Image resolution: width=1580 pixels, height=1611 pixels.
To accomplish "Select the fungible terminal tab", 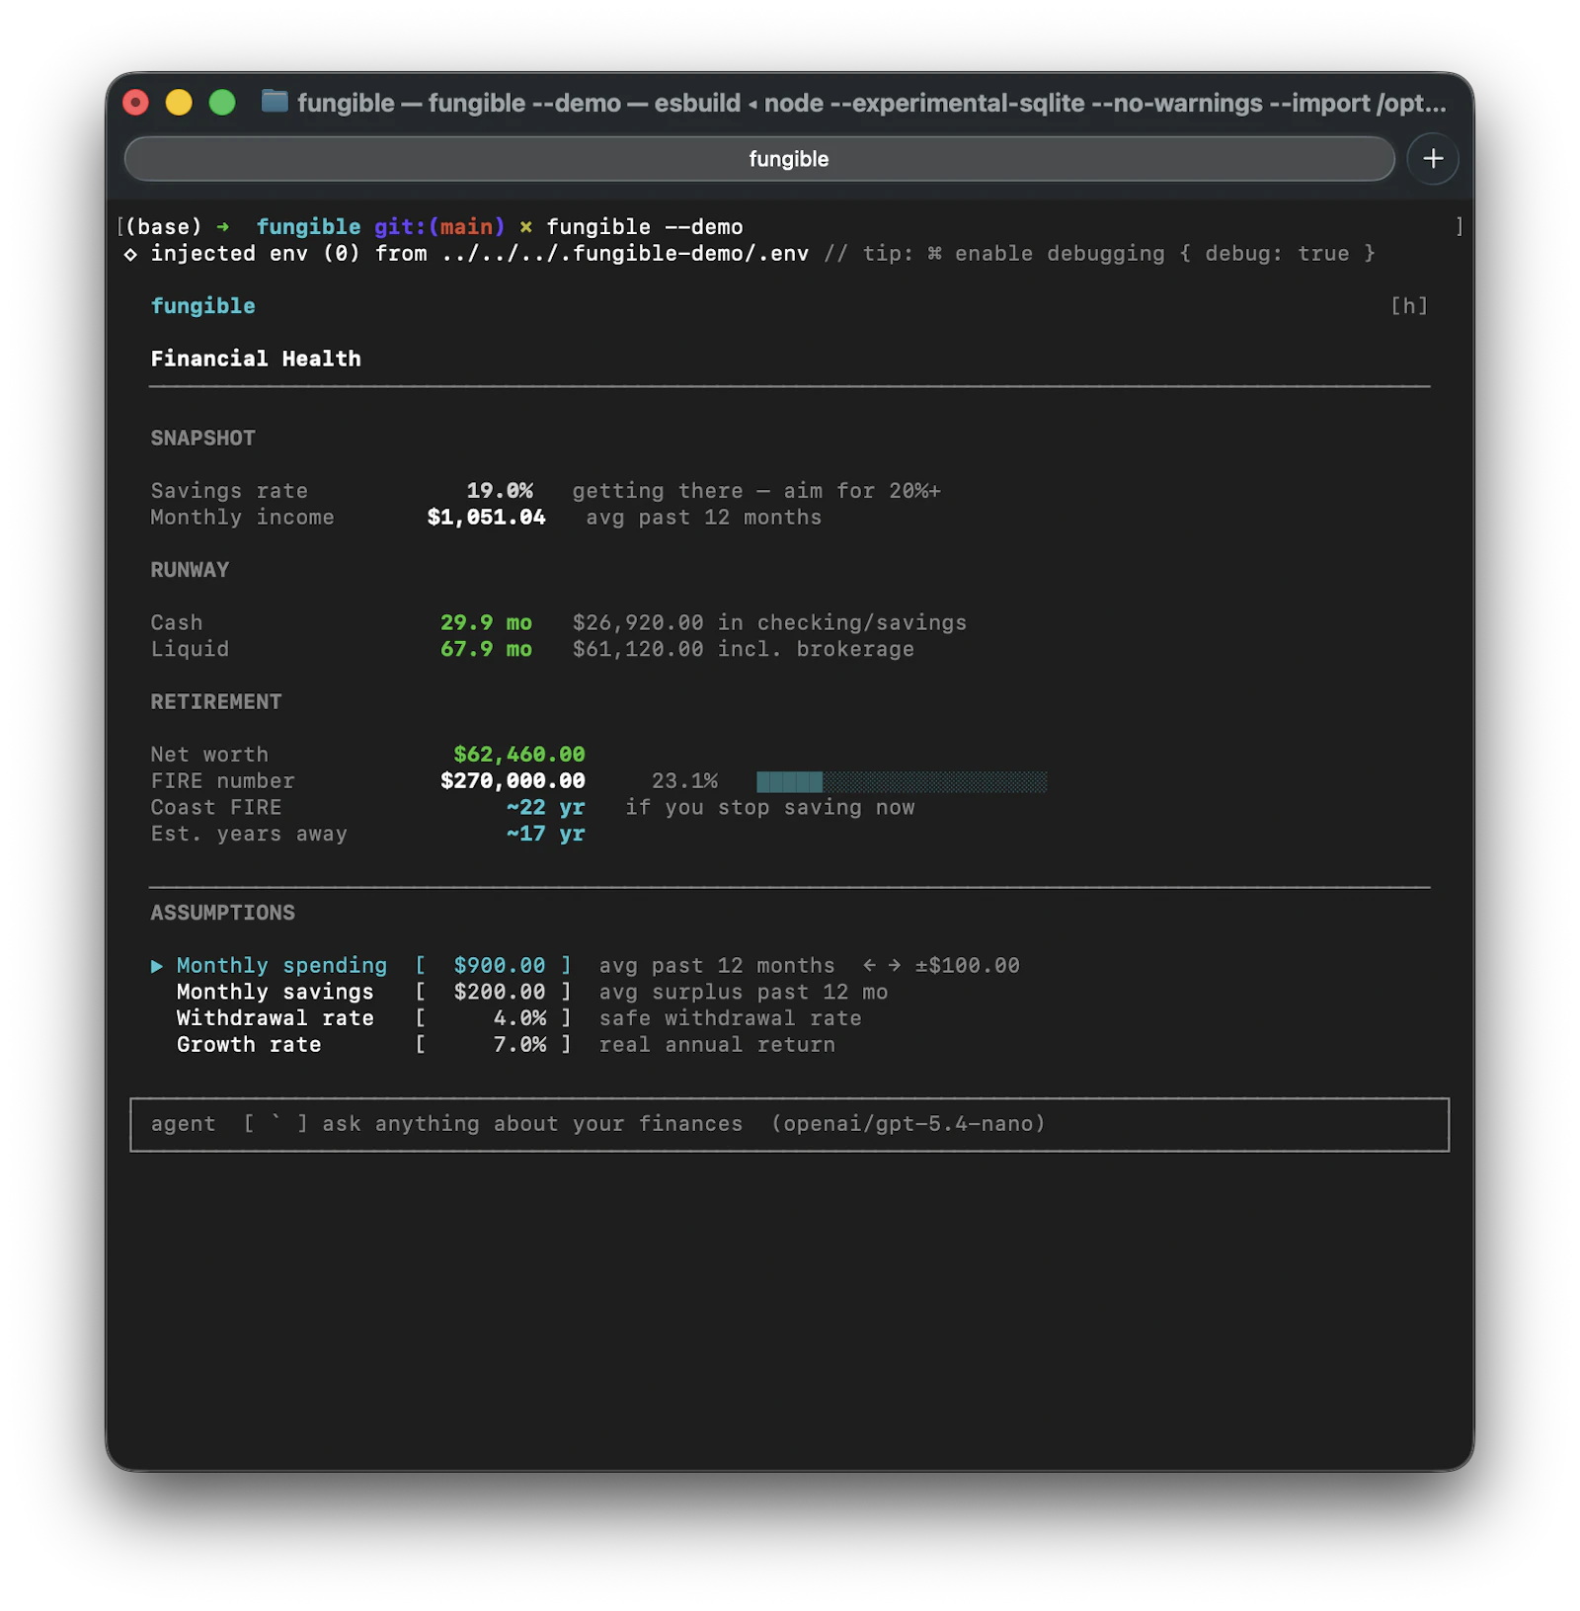I will coord(758,159).
